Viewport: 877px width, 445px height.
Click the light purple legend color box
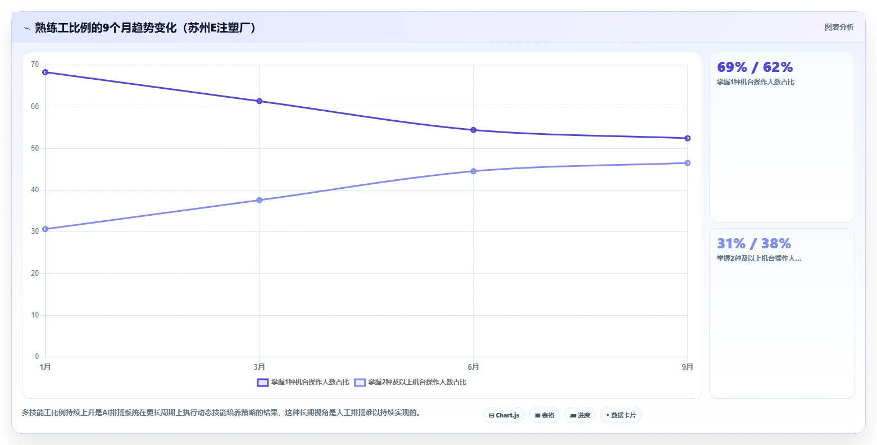pos(360,382)
